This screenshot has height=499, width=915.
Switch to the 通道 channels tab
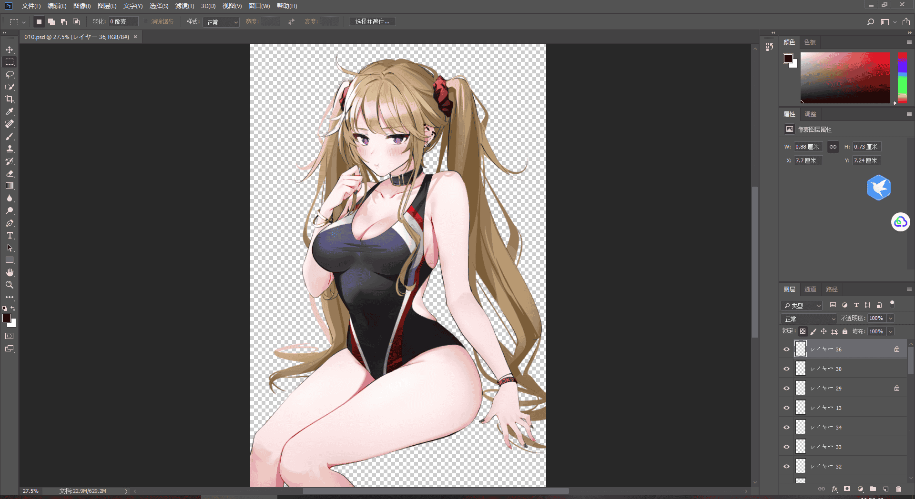810,289
